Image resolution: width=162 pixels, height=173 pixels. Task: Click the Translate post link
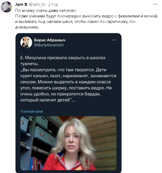(x=32, y=111)
